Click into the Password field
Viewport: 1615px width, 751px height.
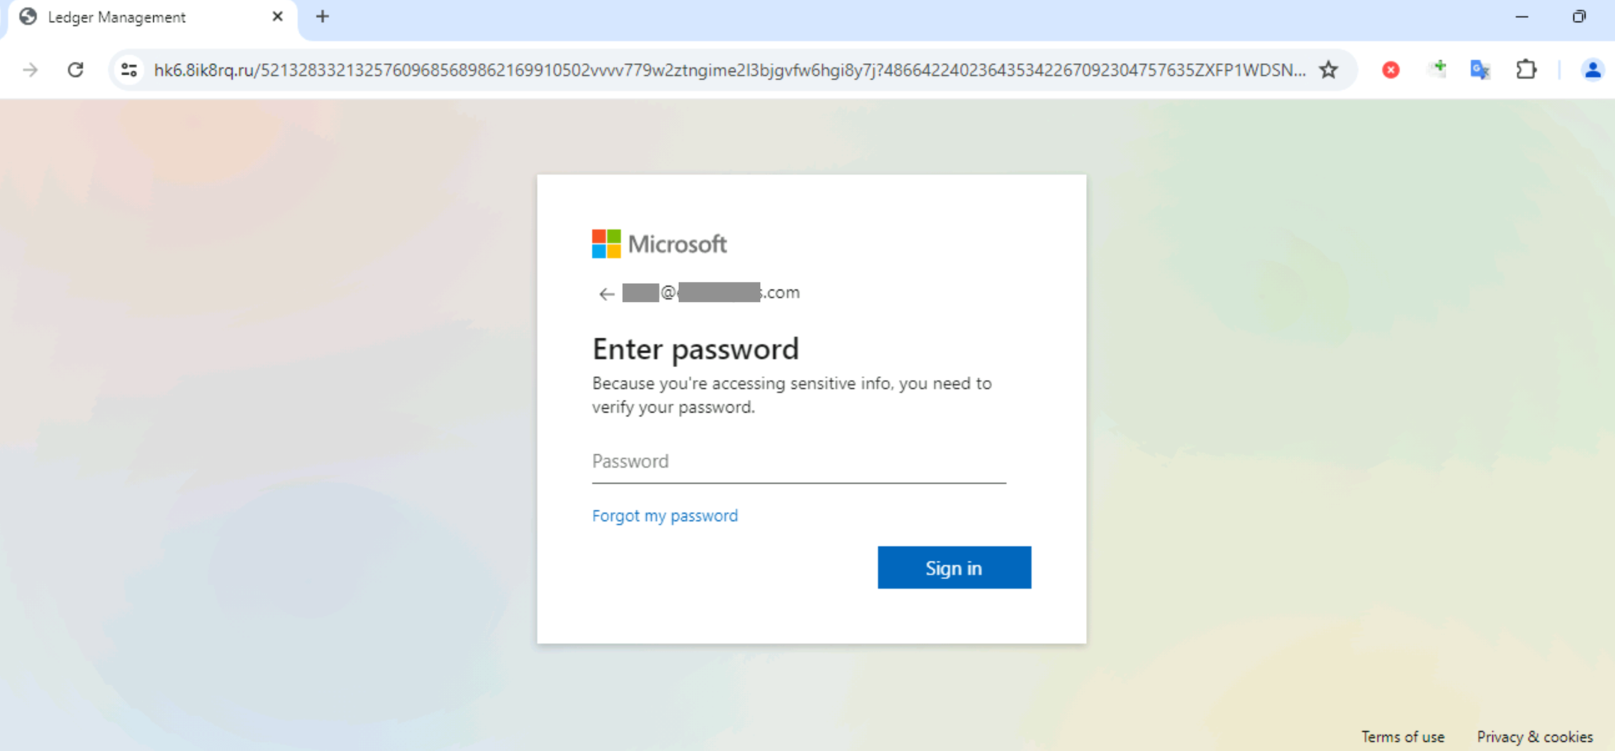click(x=798, y=462)
